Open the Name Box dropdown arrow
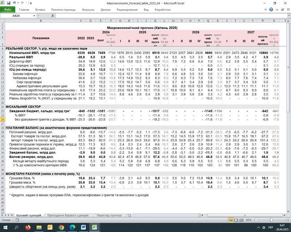The height and width of the screenshot is (232, 291). (34, 16)
